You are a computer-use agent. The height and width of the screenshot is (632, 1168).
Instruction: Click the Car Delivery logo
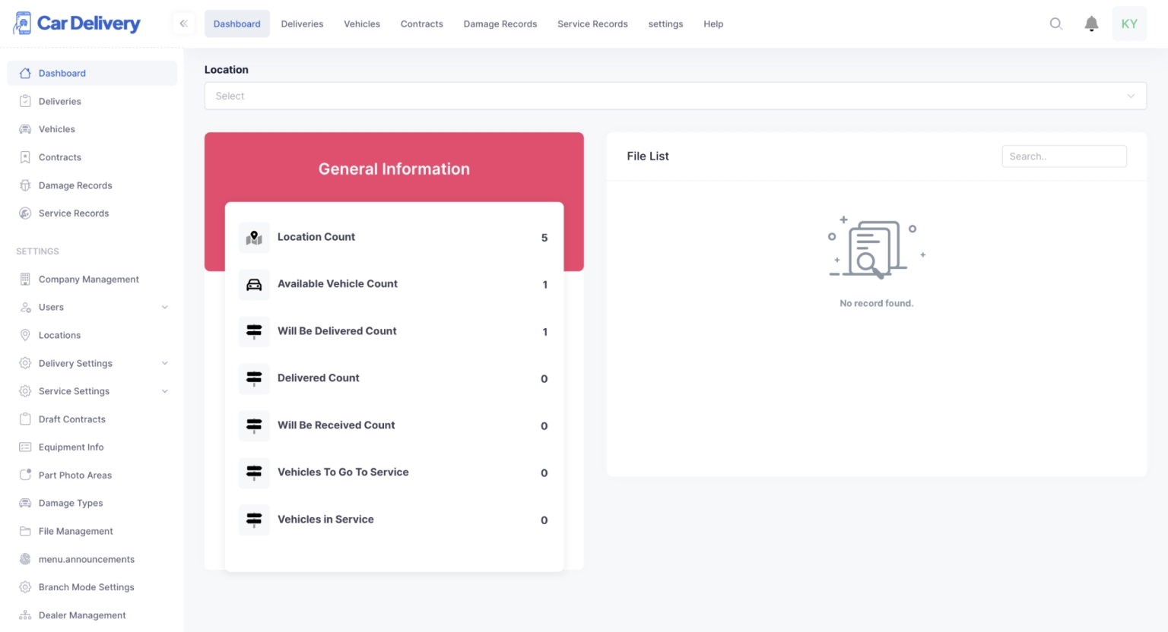(x=77, y=24)
